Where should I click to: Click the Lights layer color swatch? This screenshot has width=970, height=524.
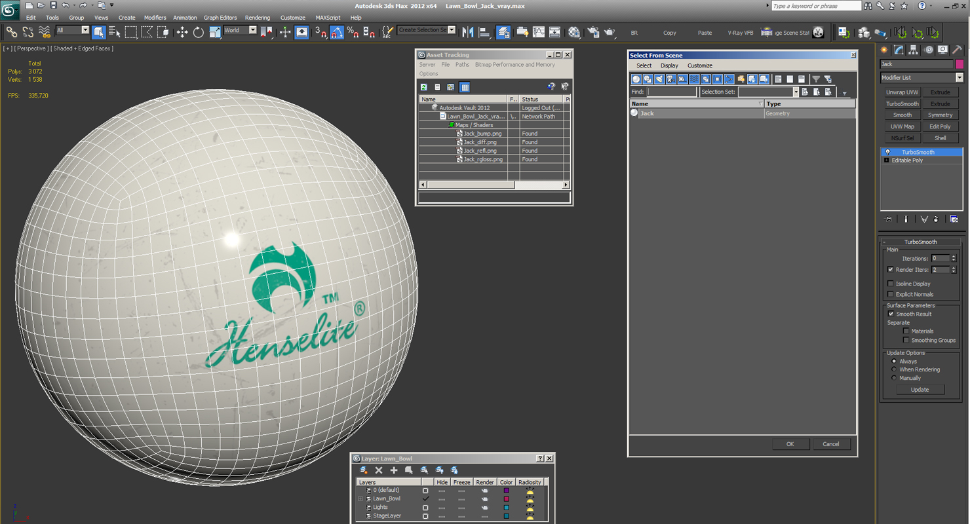(x=506, y=507)
